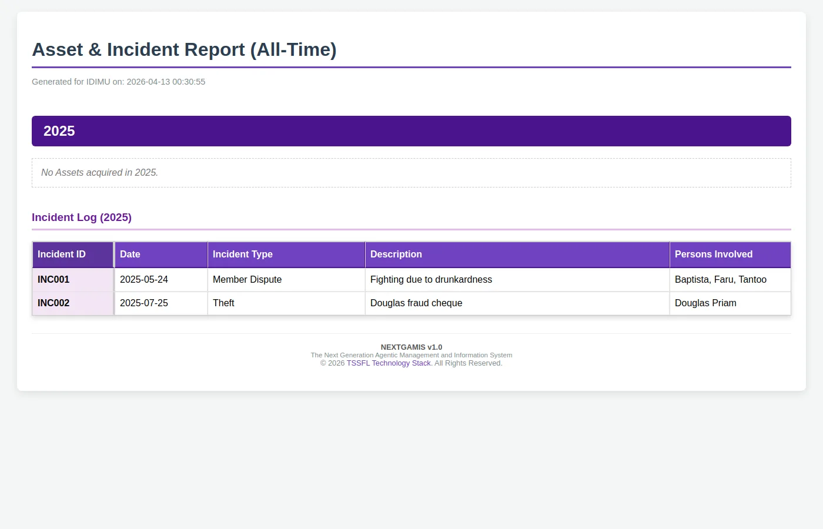Screen dimensions: 823x529
Task: Click the Description column header
Action: coord(517,255)
